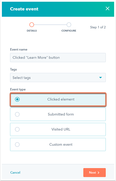Select the Submitted form radio button
The image size is (116, 181).
17,114
